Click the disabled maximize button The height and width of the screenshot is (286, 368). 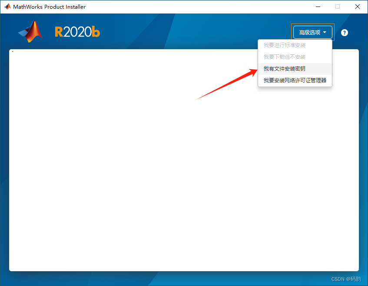click(x=338, y=7)
